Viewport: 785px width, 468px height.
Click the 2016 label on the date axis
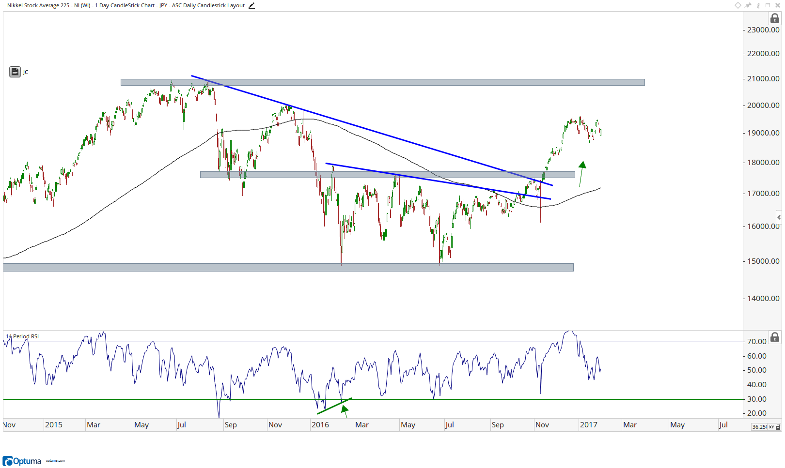[320, 424]
